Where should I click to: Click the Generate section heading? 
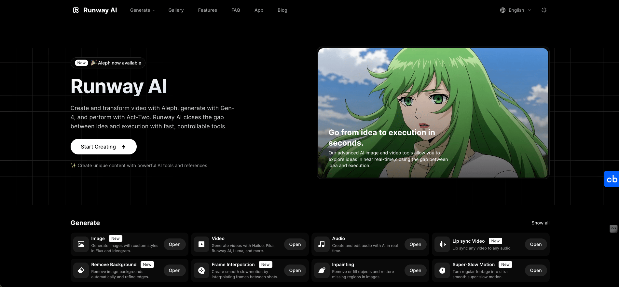(85, 223)
